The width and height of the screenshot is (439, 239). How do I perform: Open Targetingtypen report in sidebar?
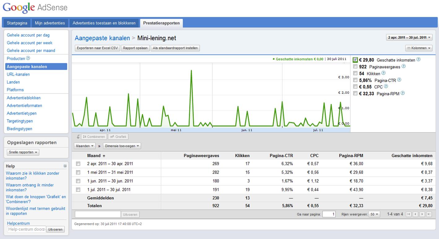pos(20,121)
